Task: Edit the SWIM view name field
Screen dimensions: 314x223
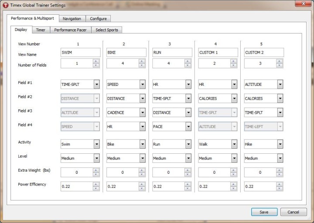Action: 81,52
